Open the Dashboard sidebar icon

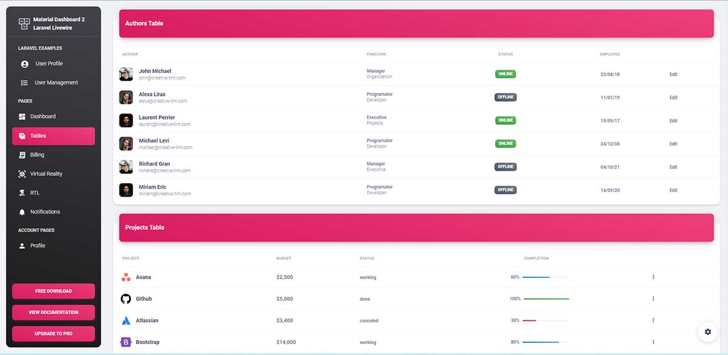tap(22, 116)
